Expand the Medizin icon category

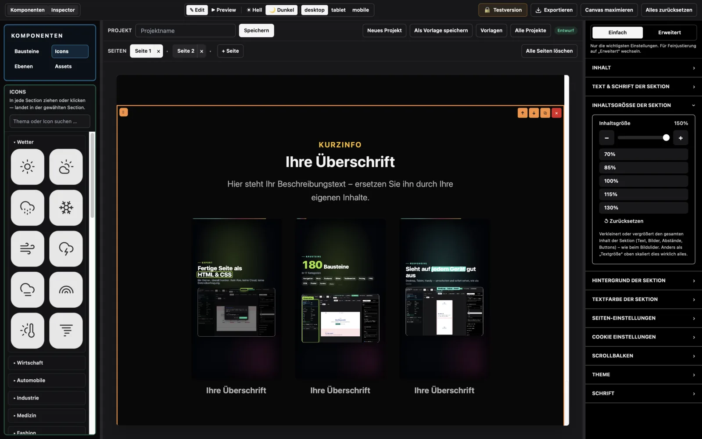point(47,416)
